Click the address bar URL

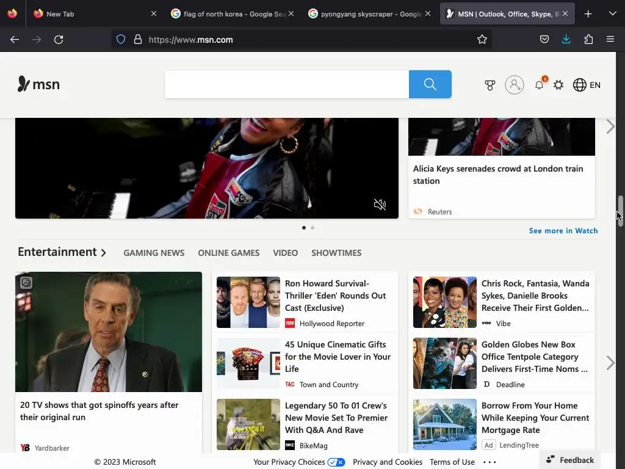pos(190,40)
